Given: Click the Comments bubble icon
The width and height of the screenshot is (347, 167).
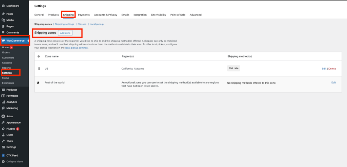Looking at the screenshot, I should [x=3, y=32].
